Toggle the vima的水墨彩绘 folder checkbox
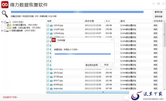 coord(8,25)
